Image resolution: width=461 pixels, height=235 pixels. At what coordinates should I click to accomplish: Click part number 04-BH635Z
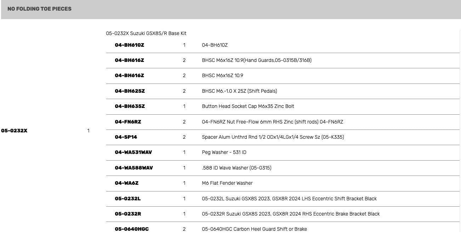click(x=130, y=106)
